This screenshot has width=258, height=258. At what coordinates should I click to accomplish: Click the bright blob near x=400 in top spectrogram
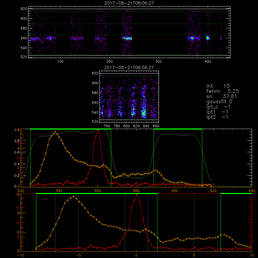tap(208, 38)
